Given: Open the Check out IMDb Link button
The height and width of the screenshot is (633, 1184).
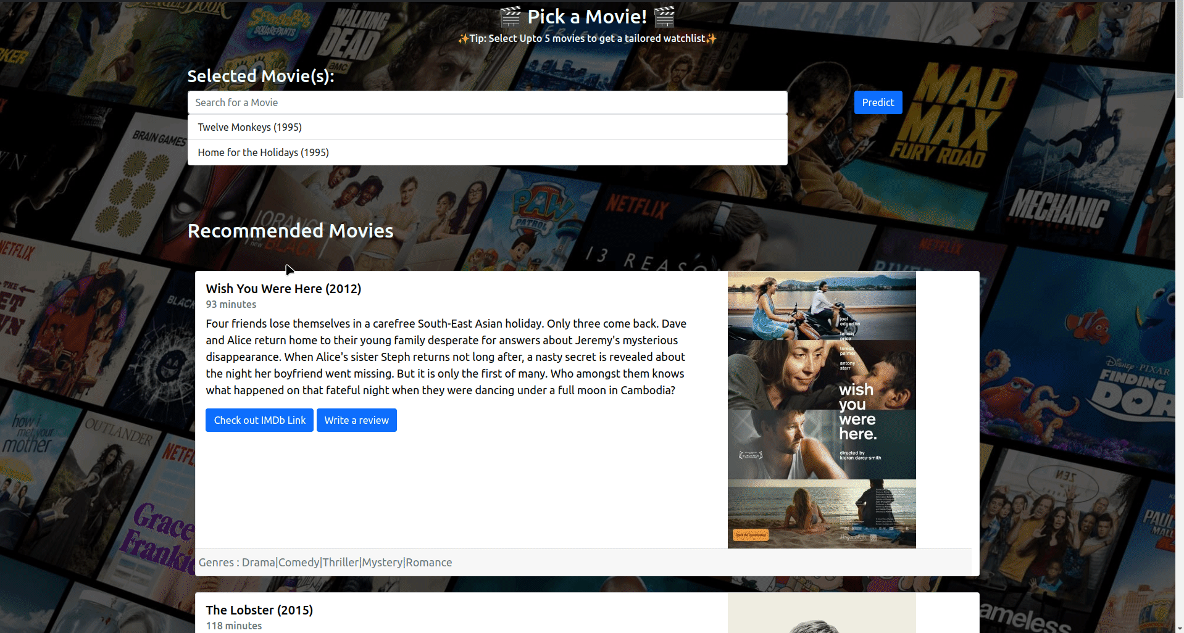Looking at the screenshot, I should click(259, 420).
